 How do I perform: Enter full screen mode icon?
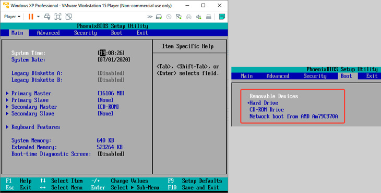[x=58, y=17]
